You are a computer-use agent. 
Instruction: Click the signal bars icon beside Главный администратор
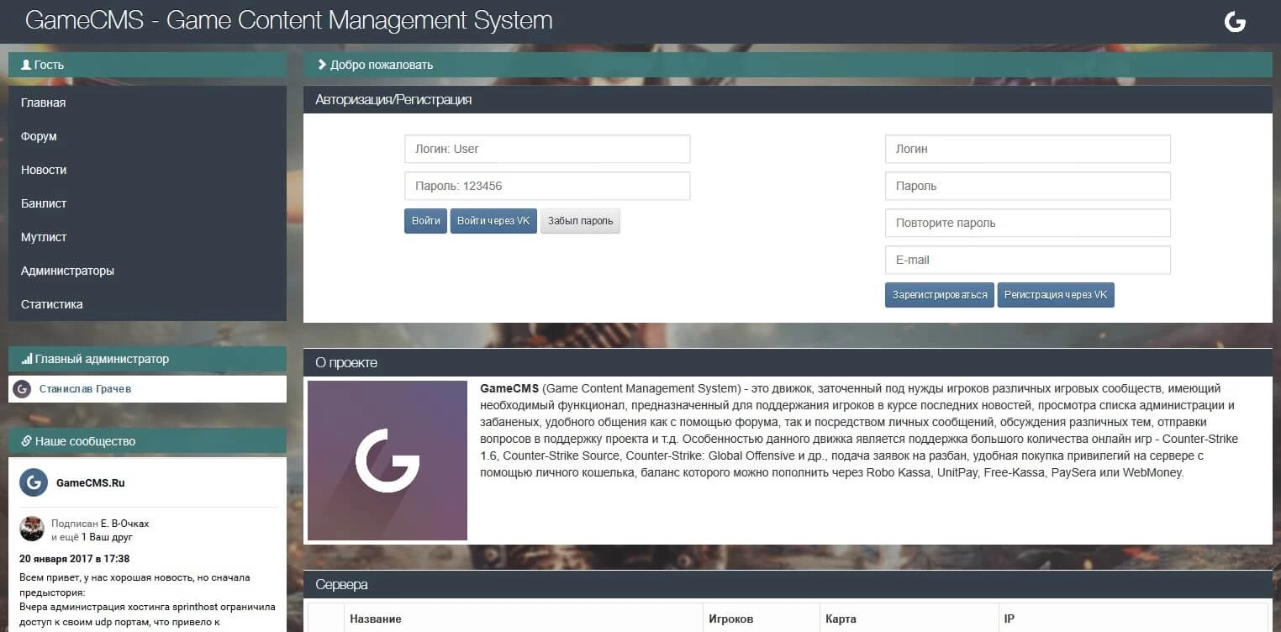click(x=27, y=359)
